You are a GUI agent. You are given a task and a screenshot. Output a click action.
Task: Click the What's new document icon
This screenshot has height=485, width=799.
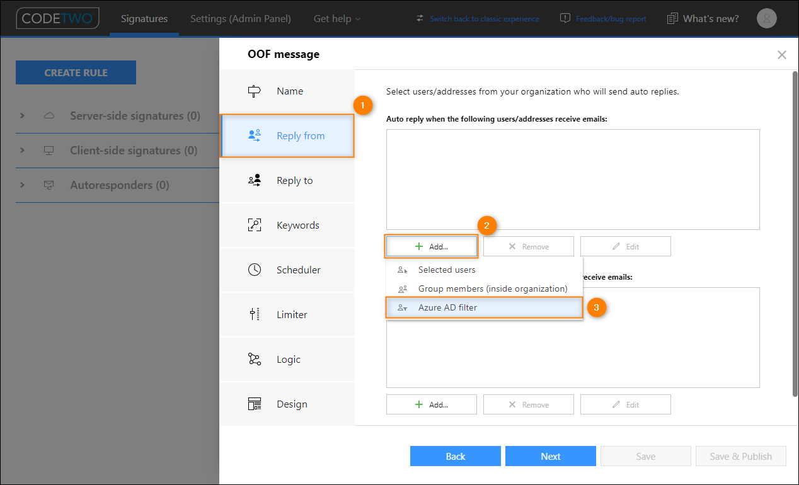coord(672,18)
